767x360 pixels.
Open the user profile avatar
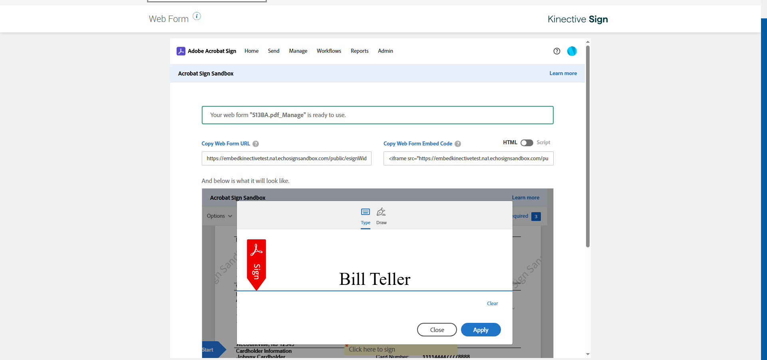572,51
